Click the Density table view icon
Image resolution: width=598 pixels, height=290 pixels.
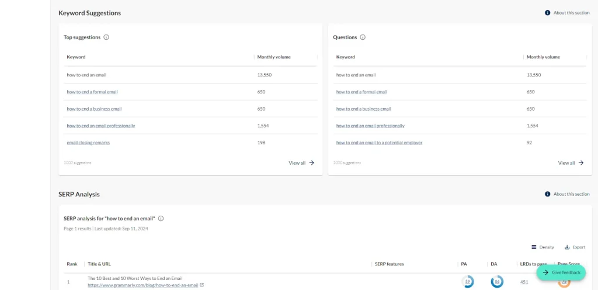click(534, 247)
